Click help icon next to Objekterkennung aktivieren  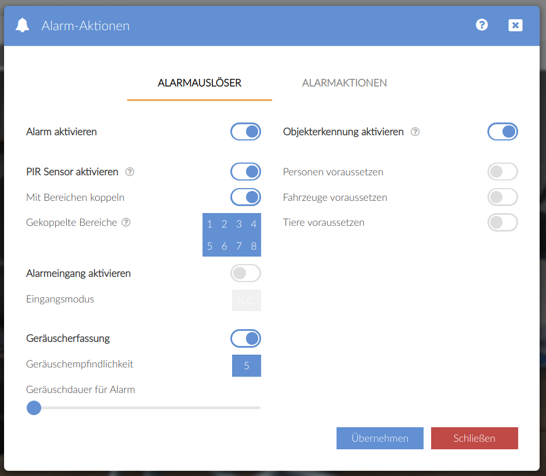click(415, 132)
